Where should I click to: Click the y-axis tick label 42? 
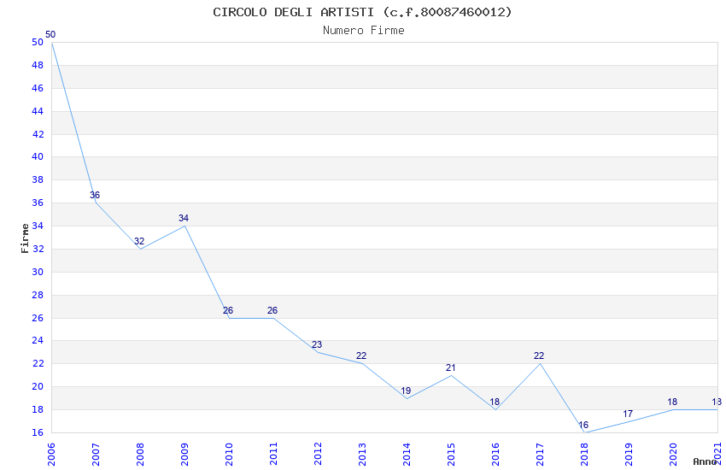(x=38, y=134)
